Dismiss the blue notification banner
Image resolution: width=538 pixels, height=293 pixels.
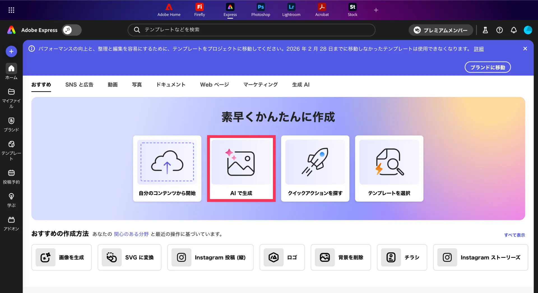click(x=525, y=49)
